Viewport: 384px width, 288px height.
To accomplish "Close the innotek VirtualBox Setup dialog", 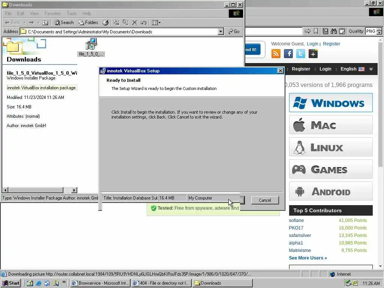I will (280, 71).
